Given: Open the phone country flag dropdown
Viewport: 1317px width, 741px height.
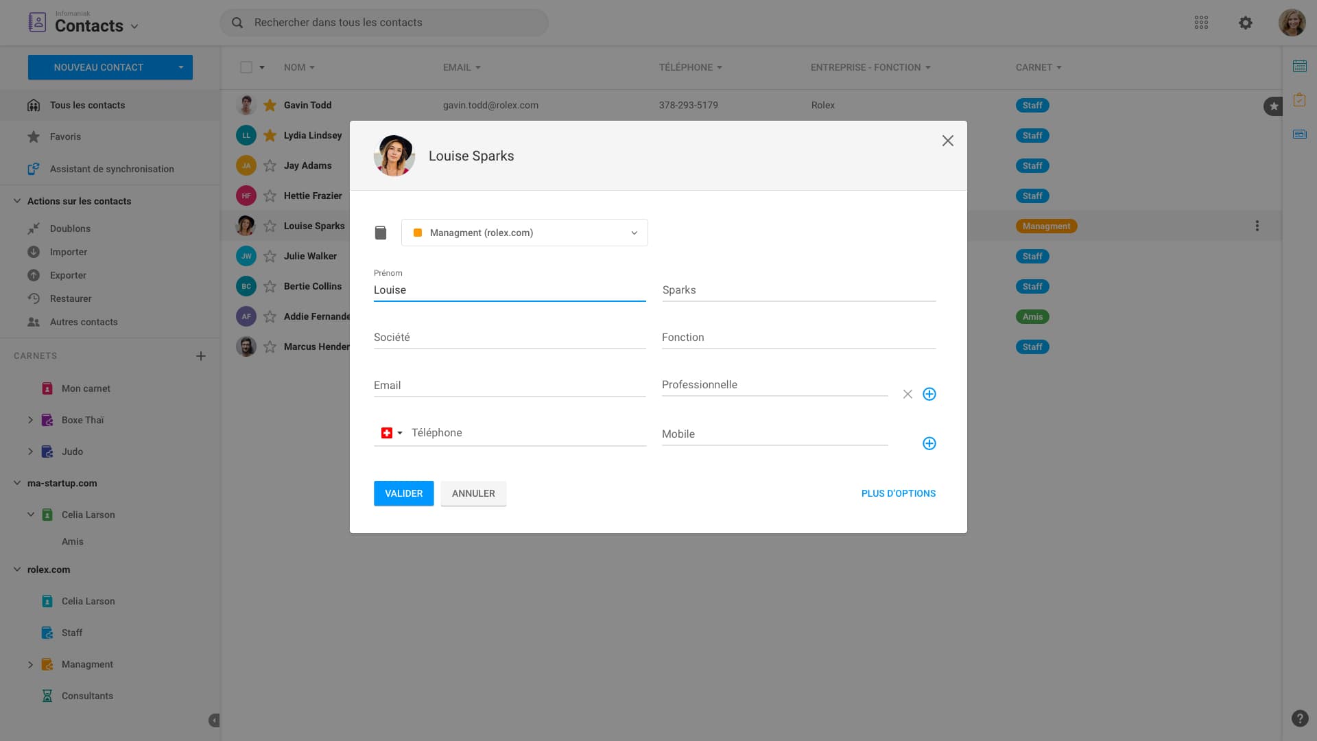Looking at the screenshot, I should tap(391, 433).
